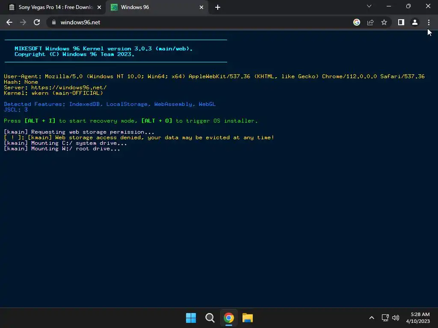
Task: Click the User-Agent line
Action: pyautogui.click(x=214, y=76)
